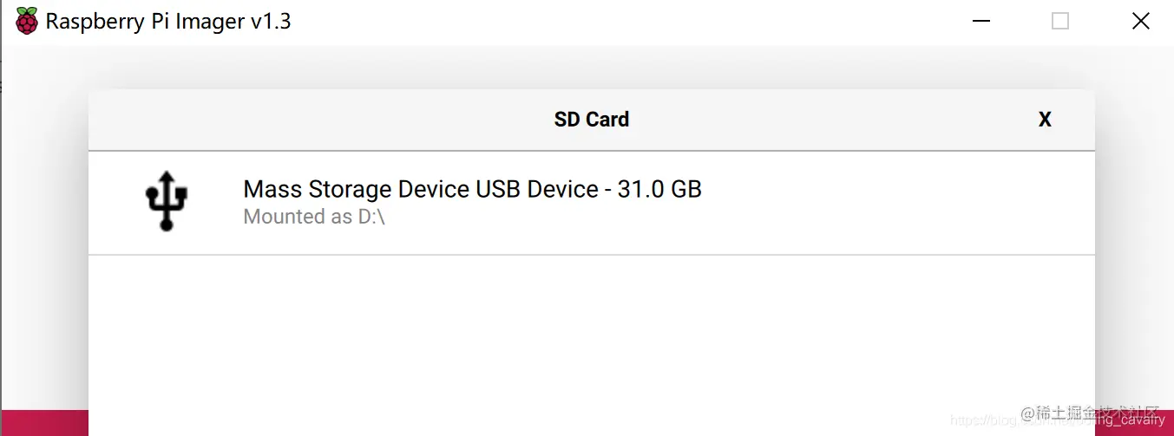Click the USB icon beside Mass Storage Device

coord(166,201)
